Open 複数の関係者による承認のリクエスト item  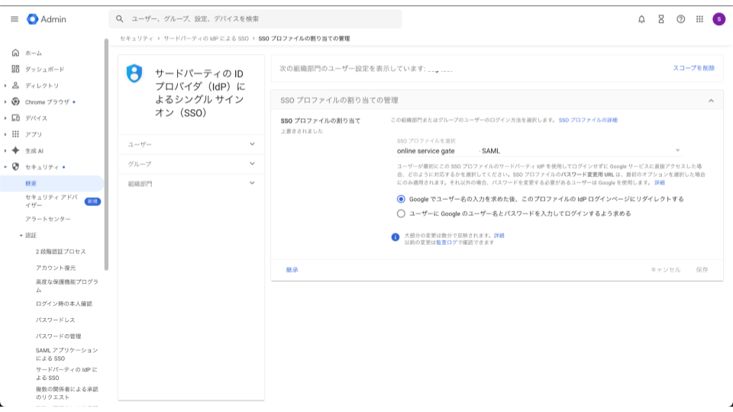(67, 394)
